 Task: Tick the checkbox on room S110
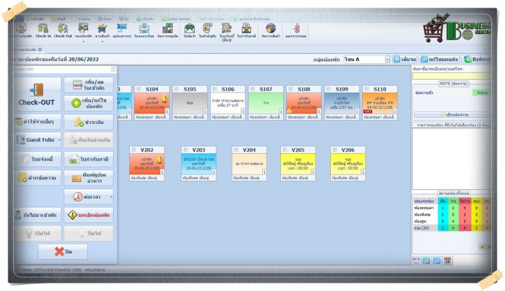click(367, 89)
